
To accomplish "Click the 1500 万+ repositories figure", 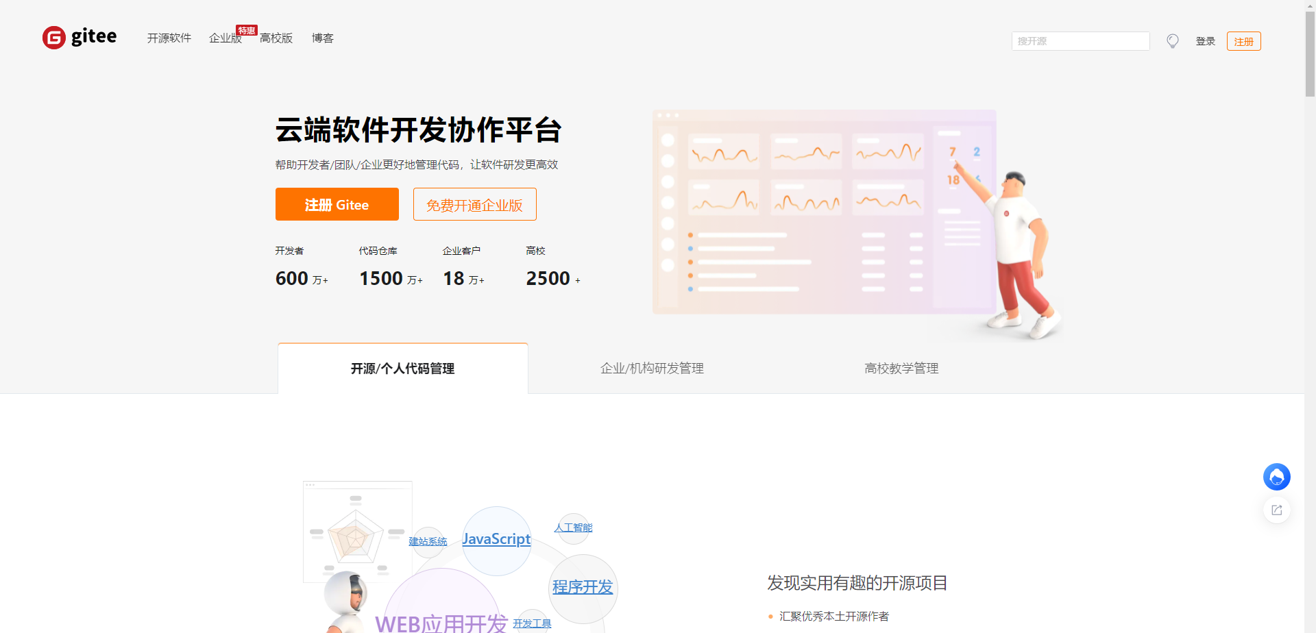I will 391,278.
